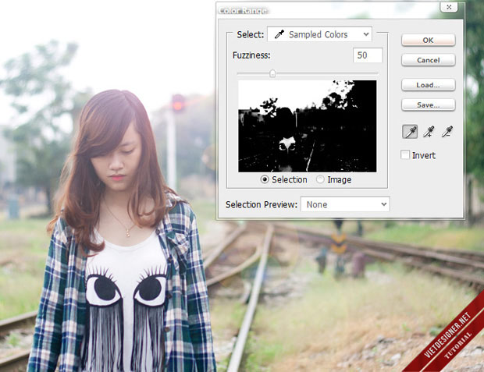Image resolution: width=484 pixels, height=372 pixels.
Task: Click the Save... button
Action: (x=428, y=105)
